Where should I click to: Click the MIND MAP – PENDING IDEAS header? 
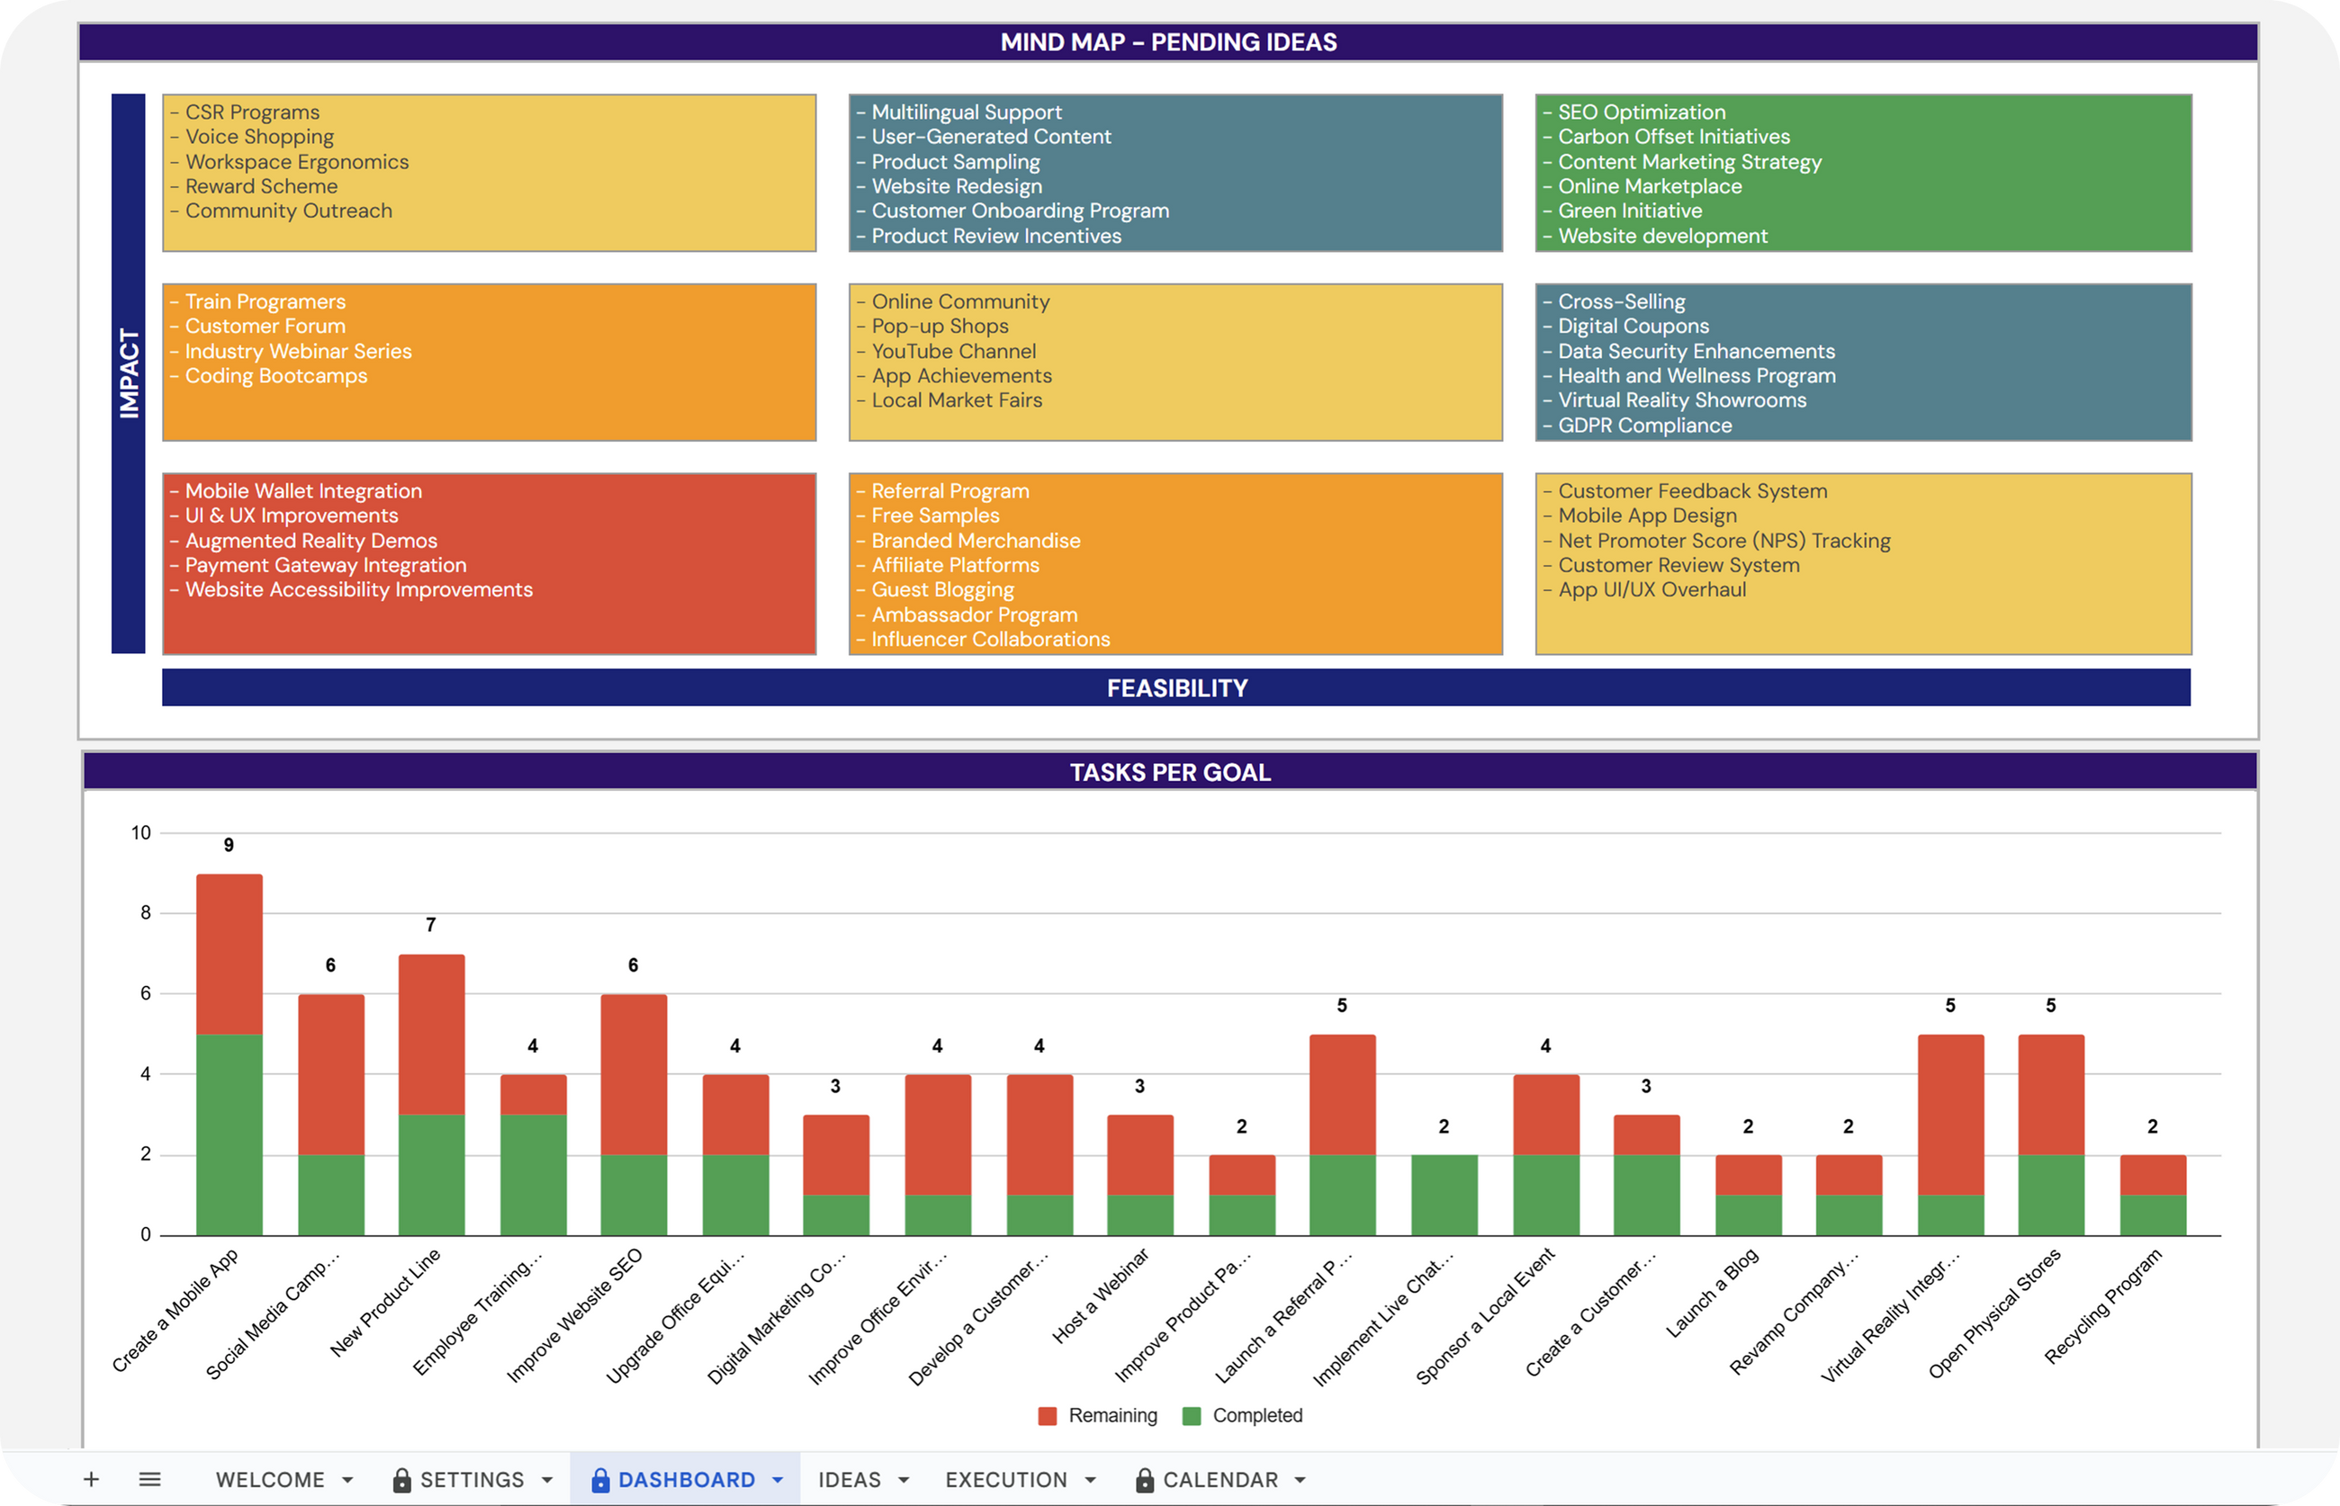coord(1168,42)
